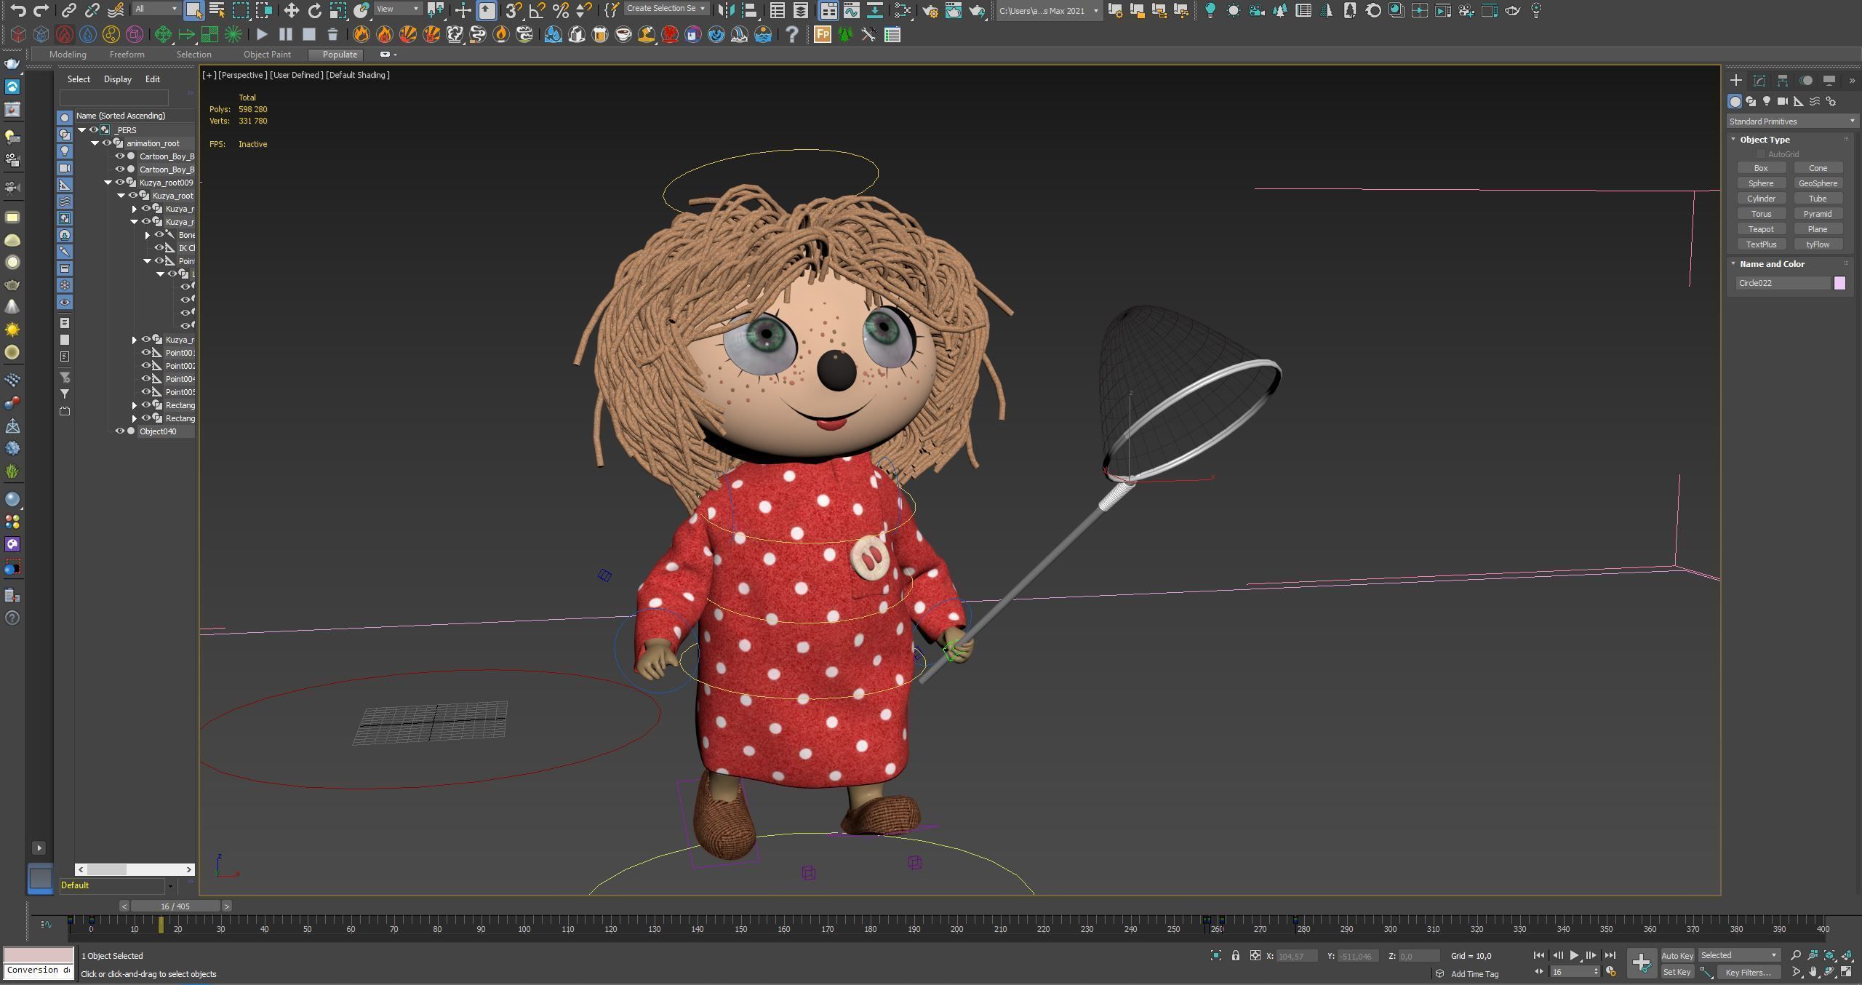Click the Set Key button
The width and height of the screenshot is (1862, 985).
1677,972
